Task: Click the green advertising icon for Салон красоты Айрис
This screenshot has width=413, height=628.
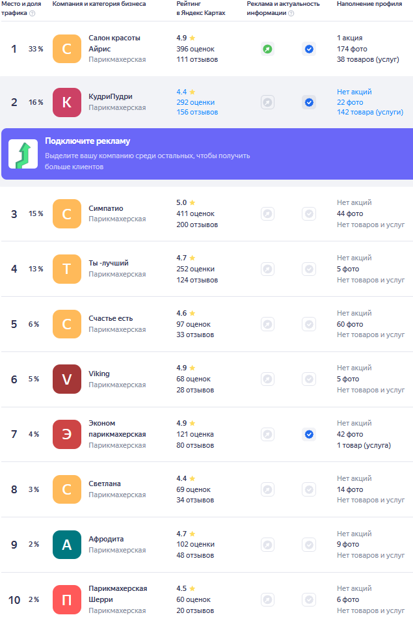Action: 267,49
